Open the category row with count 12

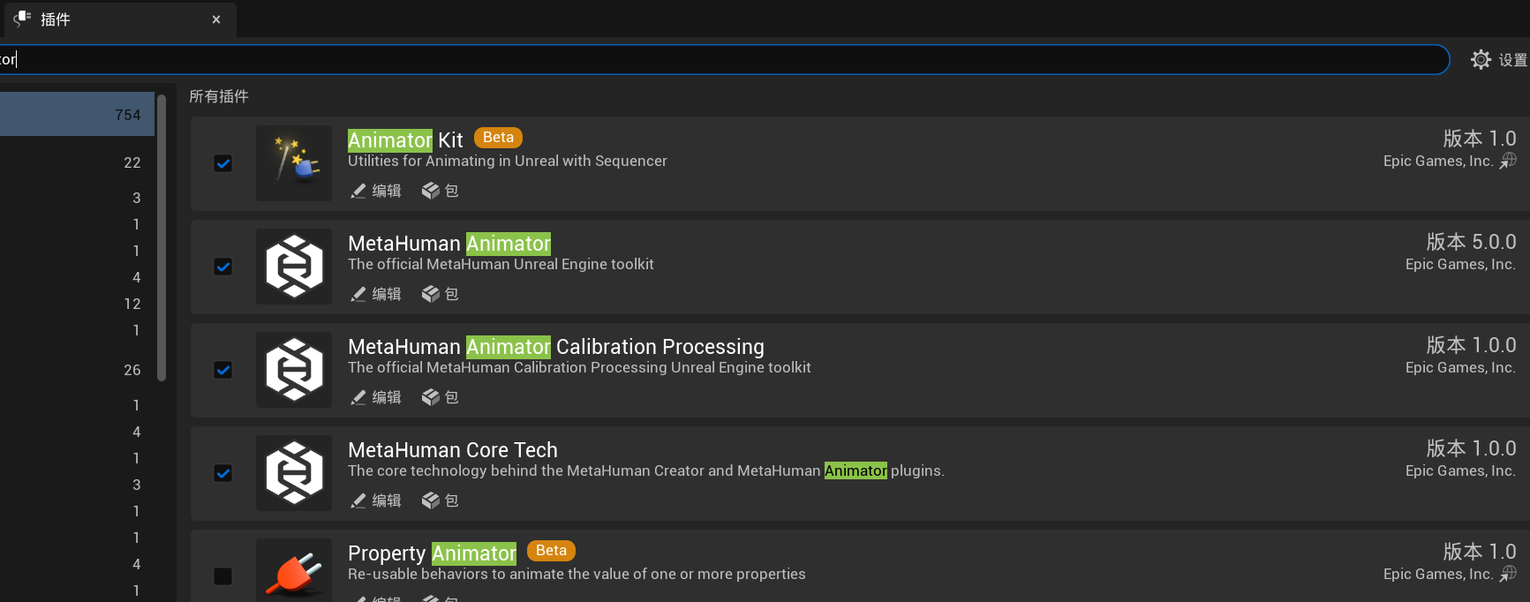point(77,304)
